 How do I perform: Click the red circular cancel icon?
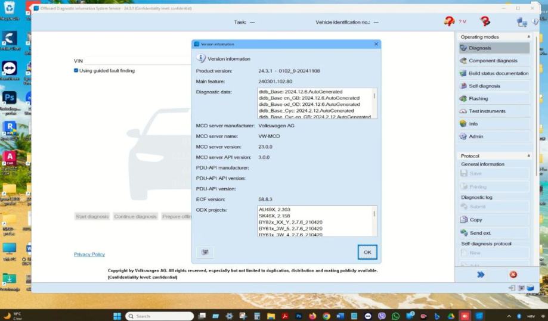(x=513, y=275)
